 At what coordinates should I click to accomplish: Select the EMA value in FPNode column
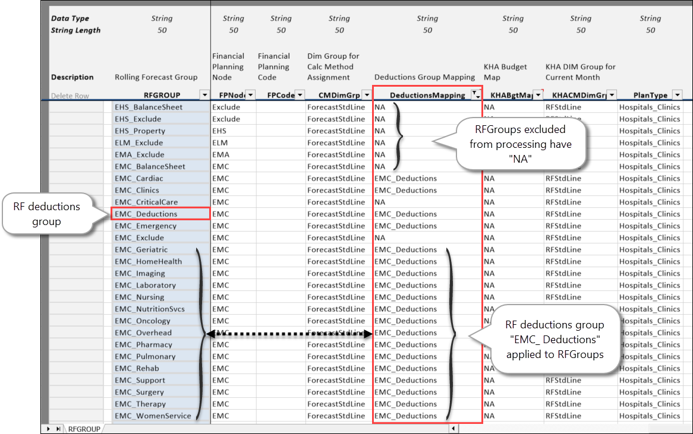234,155
